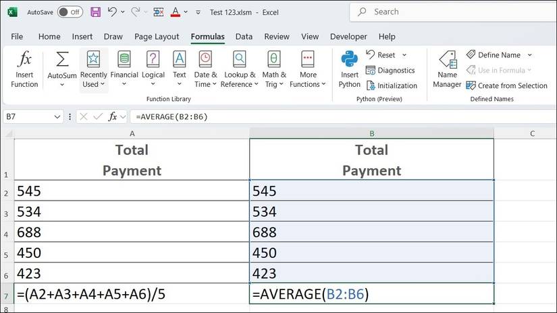
Task: Click the red font color A swatch
Action: [x=176, y=12]
